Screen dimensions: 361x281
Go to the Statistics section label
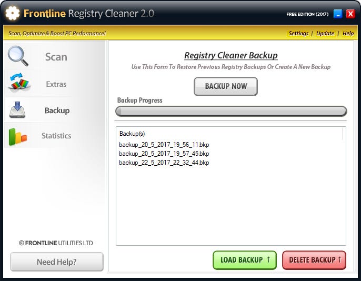click(56, 136)
